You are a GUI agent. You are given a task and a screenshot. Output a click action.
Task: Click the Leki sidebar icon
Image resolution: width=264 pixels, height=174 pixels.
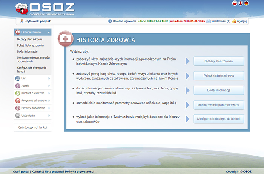pyautogui.click(x=18, y=78)
